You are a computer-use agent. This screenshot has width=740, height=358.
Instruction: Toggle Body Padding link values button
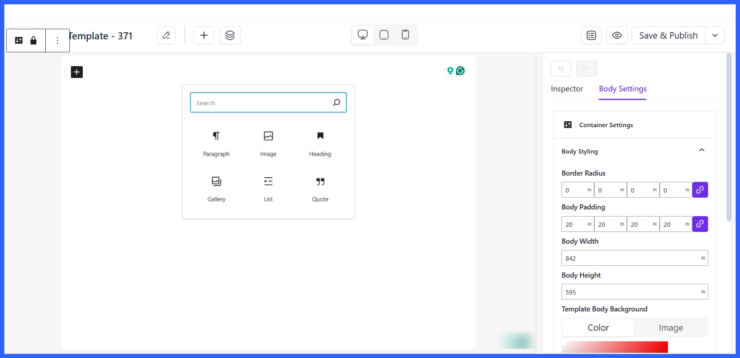(x=700, y=224)
